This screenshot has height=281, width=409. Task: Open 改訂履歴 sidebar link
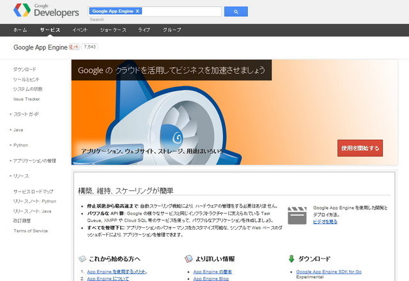click(x=22, y=221)
